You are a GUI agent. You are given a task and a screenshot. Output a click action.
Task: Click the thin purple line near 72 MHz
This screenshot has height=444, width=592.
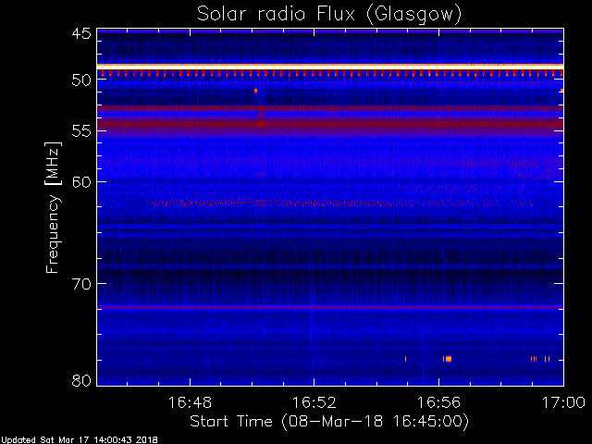pos(330,307)
